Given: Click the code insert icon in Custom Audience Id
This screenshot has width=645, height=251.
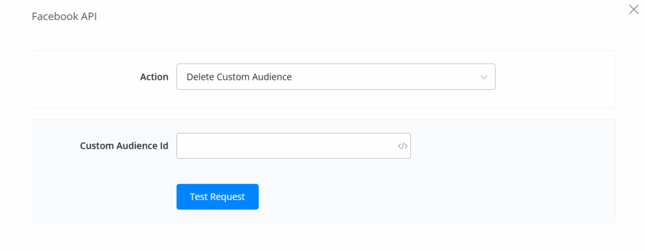Looking at the screenshot, I should [402, 146].
